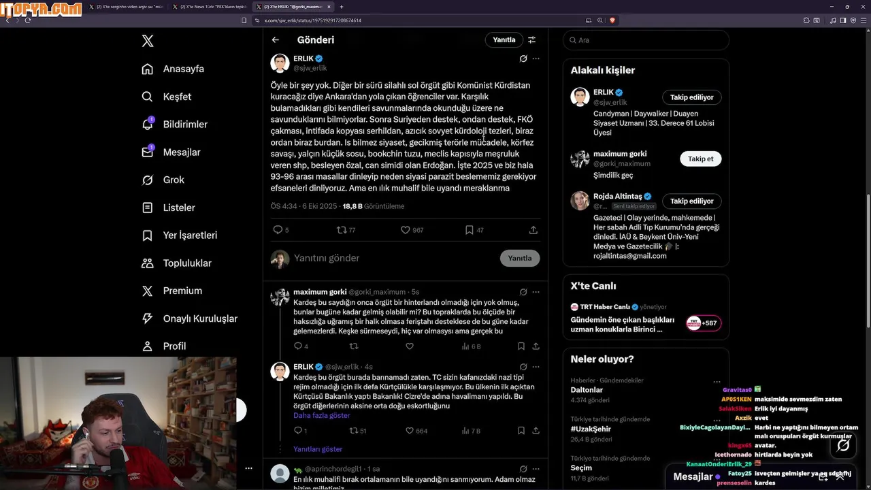Click the browser address bar URL

click(x=313, y=20)
